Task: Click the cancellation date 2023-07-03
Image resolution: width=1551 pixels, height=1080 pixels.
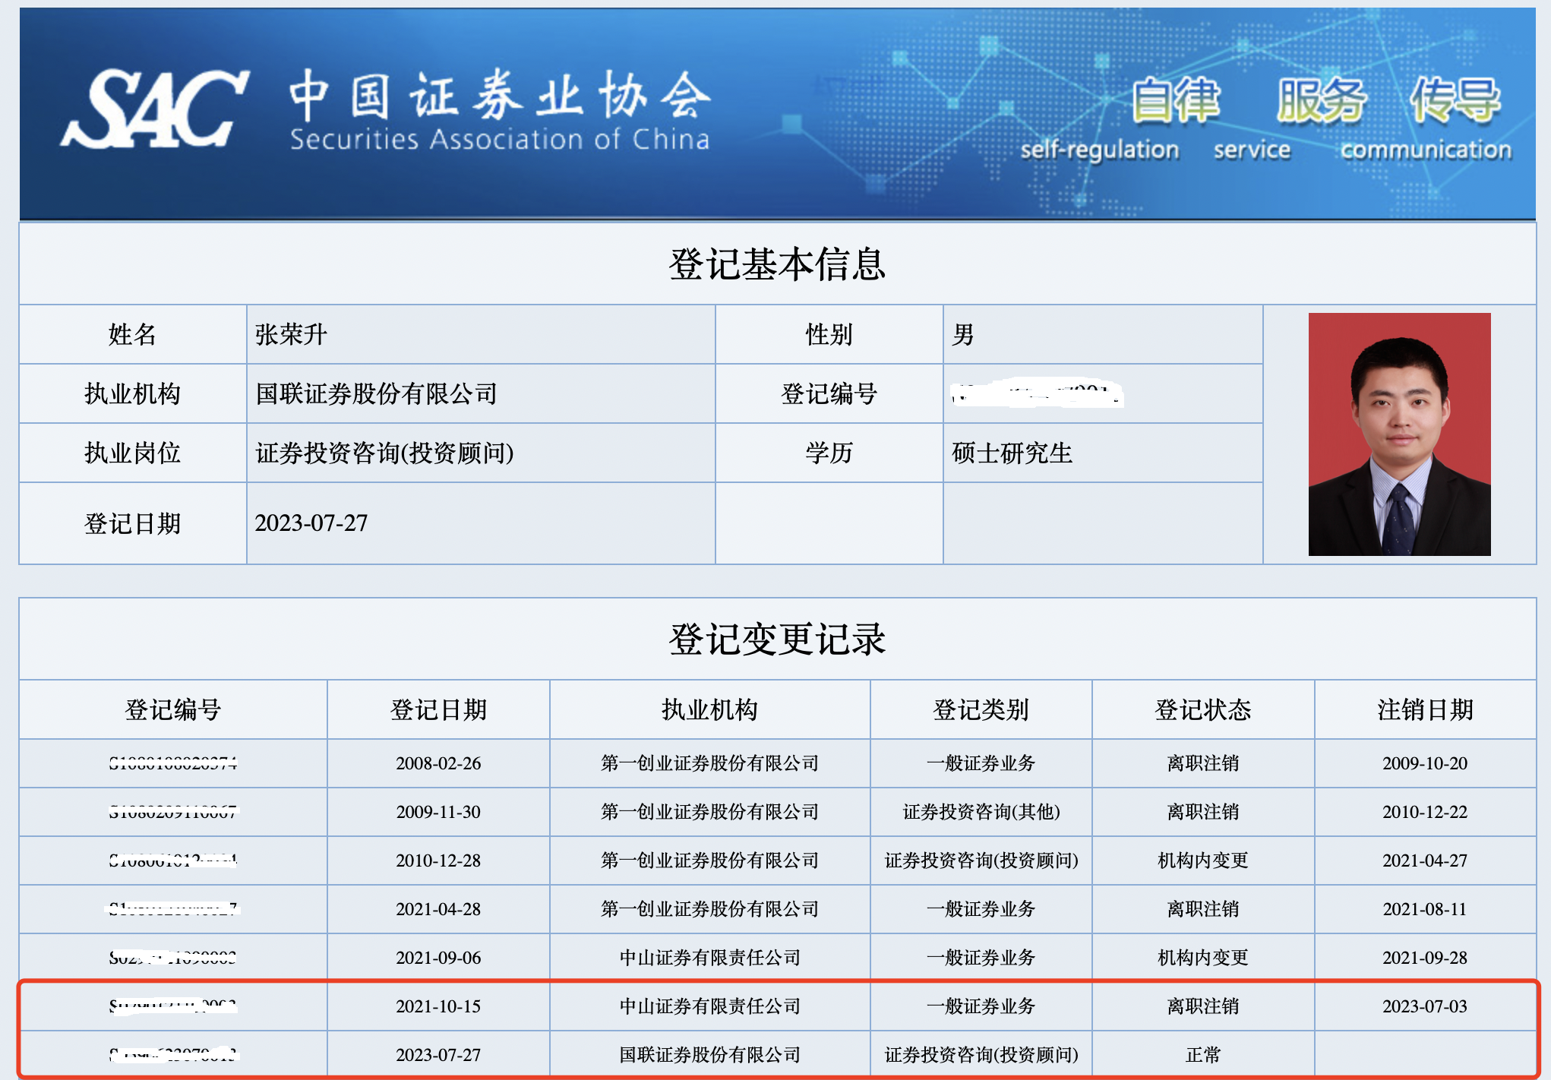Action: tap(1425, 1006)
